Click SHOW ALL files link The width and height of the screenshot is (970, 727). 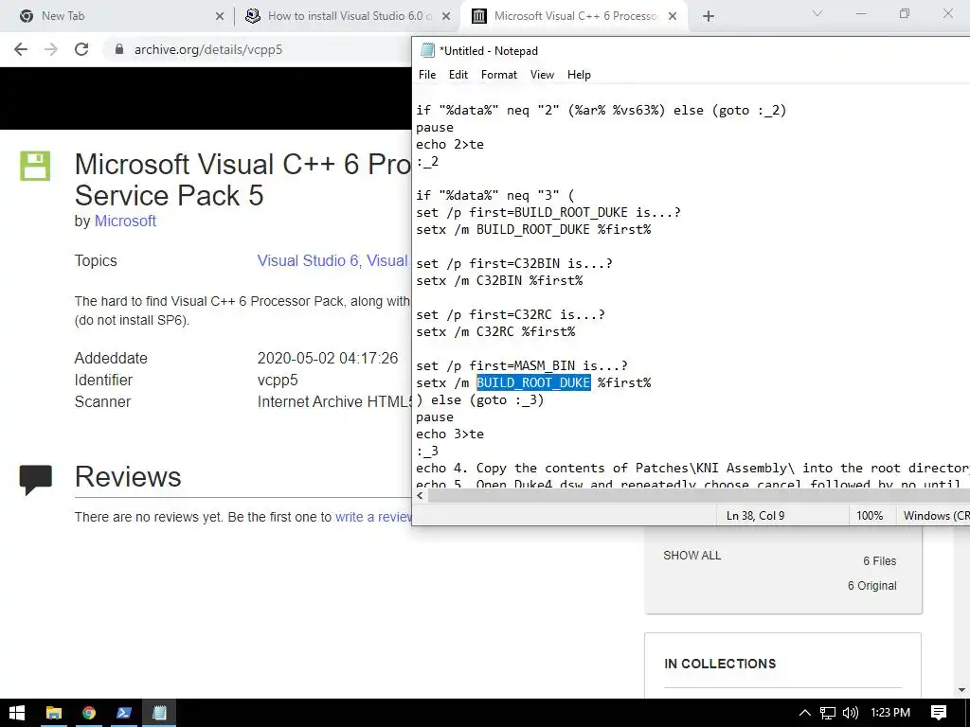(692, 555)
